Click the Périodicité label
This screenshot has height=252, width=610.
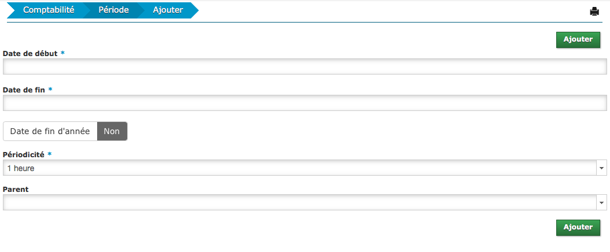[x=24, y=154]
